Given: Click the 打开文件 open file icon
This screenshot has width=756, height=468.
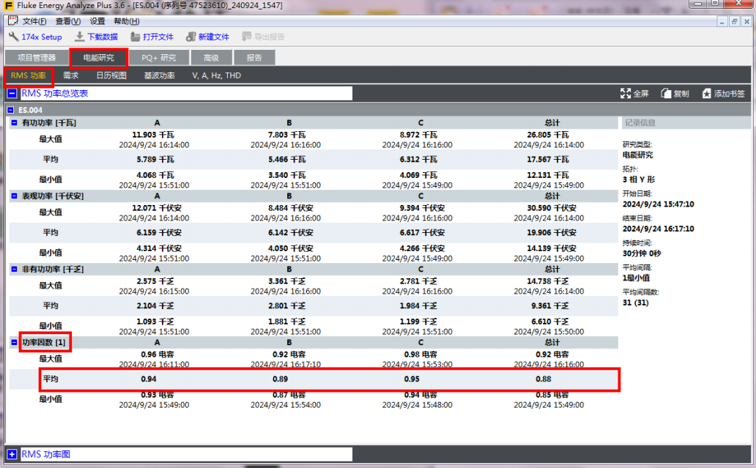Looking at the screenshot, I should pos(135,37).
